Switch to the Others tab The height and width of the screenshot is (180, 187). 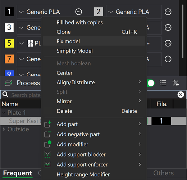(x=164, y=173)
